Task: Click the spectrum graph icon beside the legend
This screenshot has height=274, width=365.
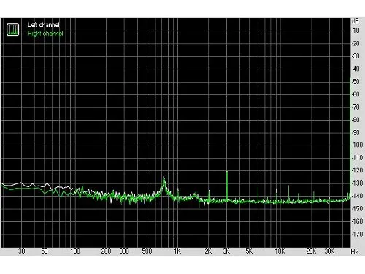Action: [12, 29]
